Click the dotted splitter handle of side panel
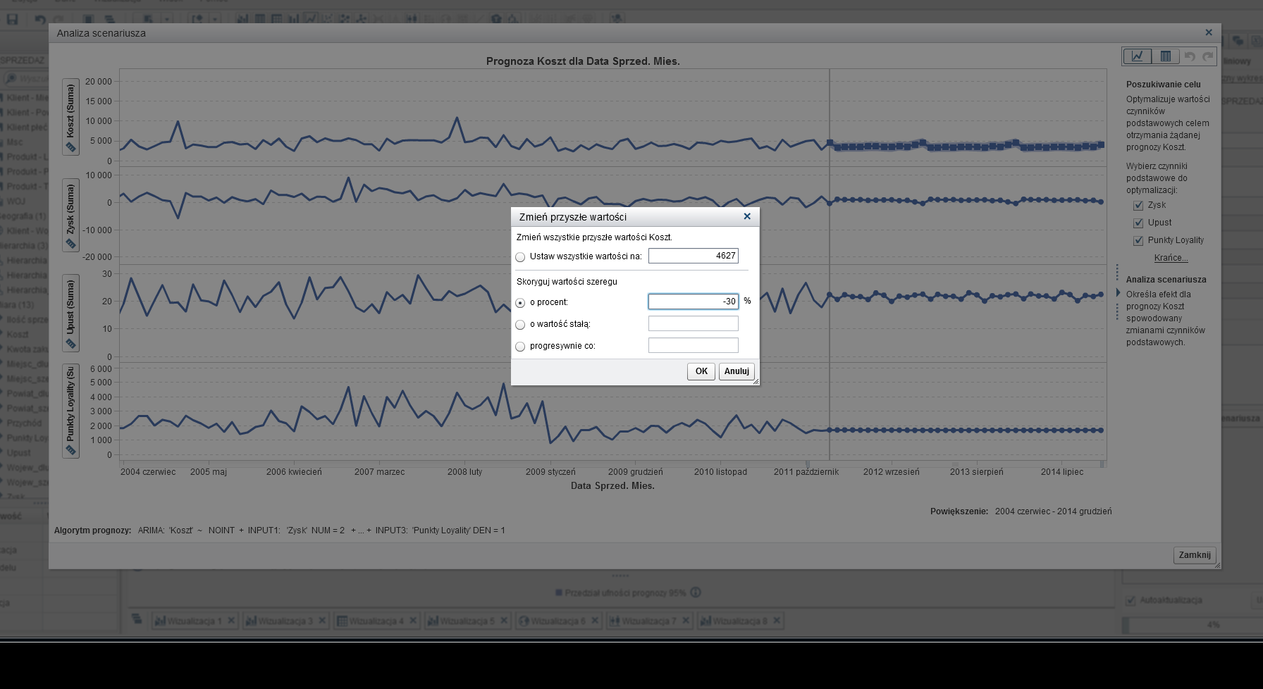This screenshot has height=689, width=1263. pyautogui.click(x=1117, y=292)
